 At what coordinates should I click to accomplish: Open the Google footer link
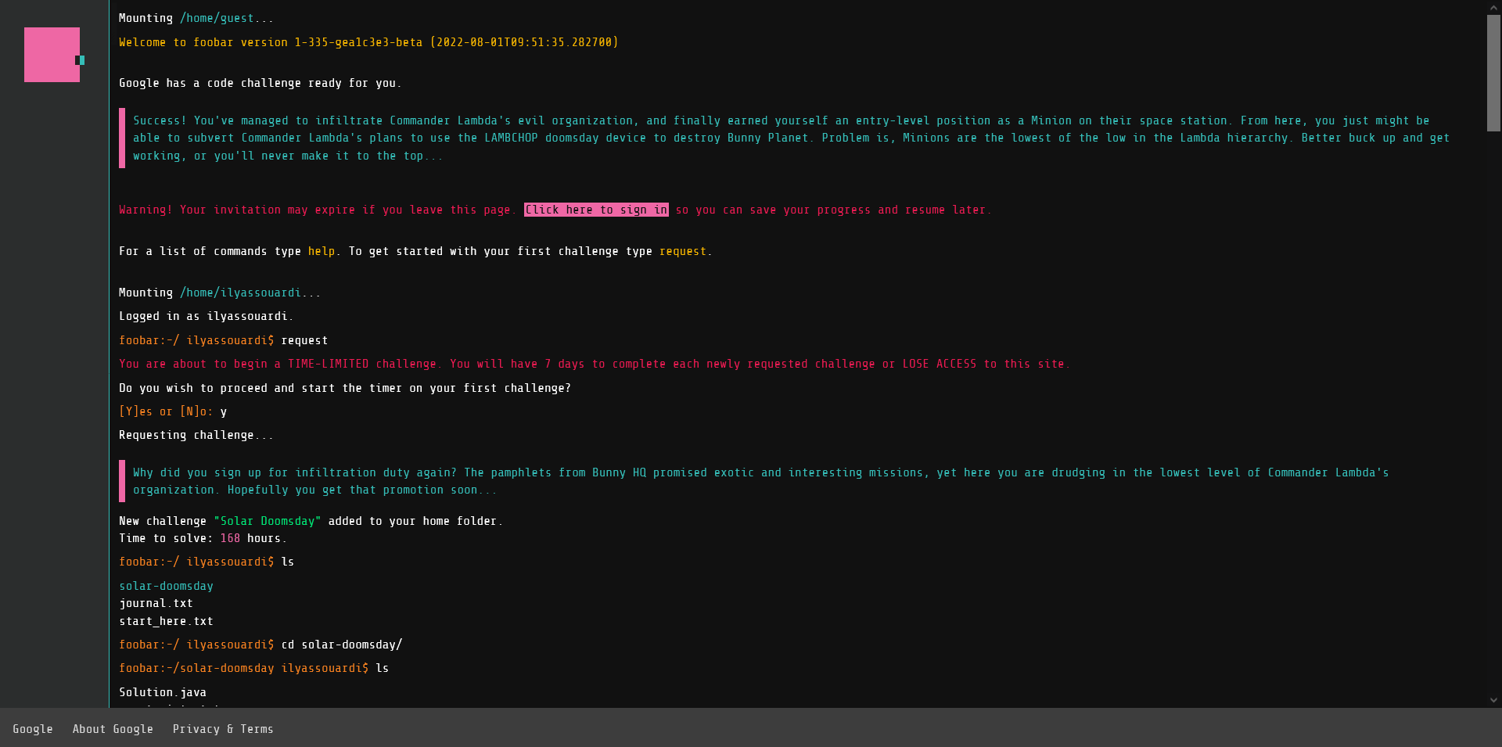click(33, 729)
